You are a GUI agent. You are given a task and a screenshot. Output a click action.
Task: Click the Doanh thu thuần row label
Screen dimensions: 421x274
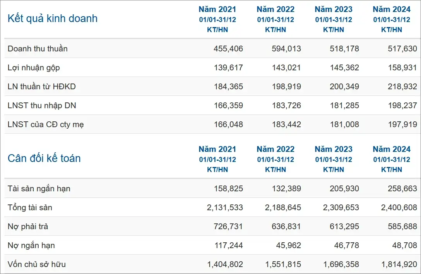(38, 49)
